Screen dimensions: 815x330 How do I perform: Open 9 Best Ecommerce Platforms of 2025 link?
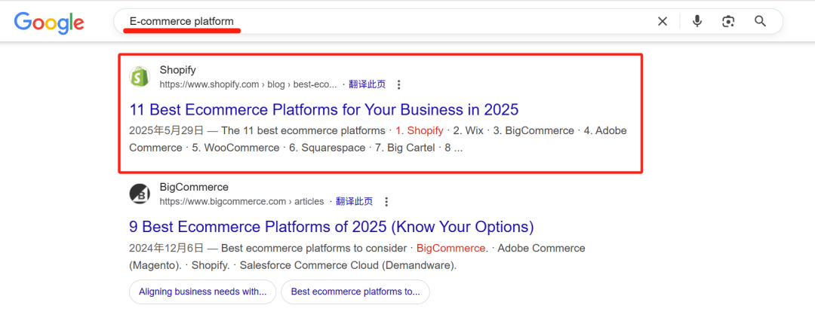click(x=331, y=227)
